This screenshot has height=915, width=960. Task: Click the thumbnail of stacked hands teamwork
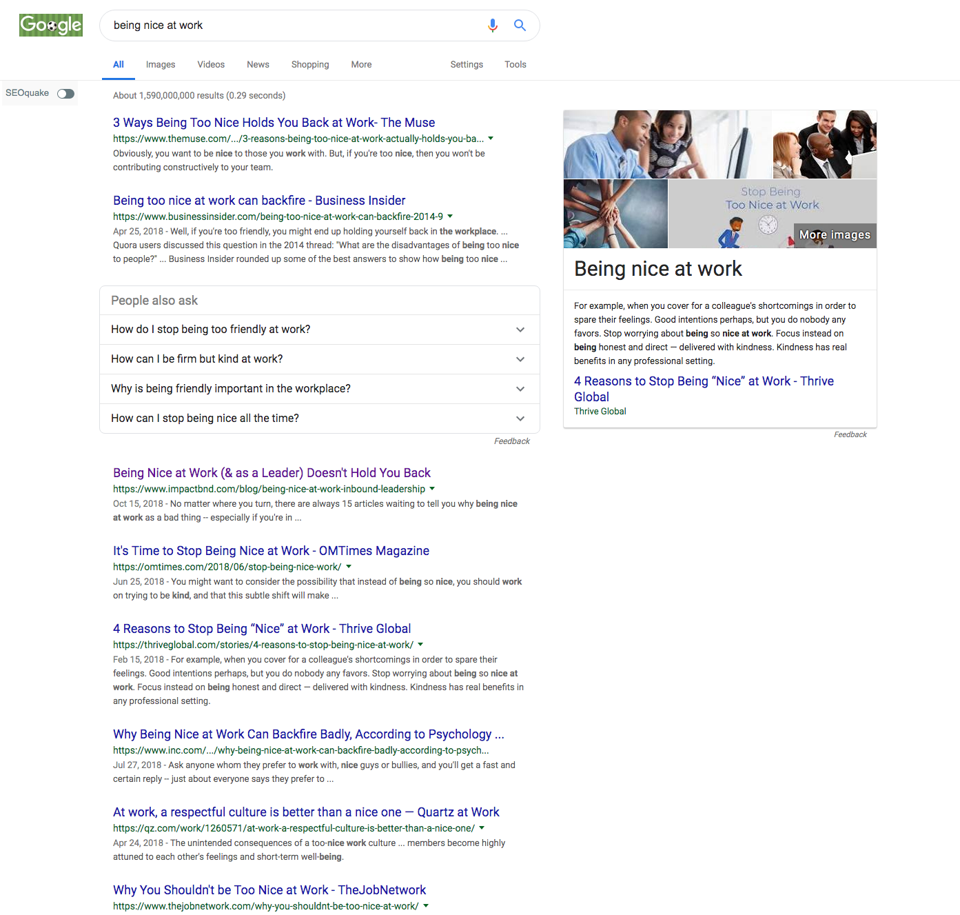pyautogui.click(x=615, y=214)
